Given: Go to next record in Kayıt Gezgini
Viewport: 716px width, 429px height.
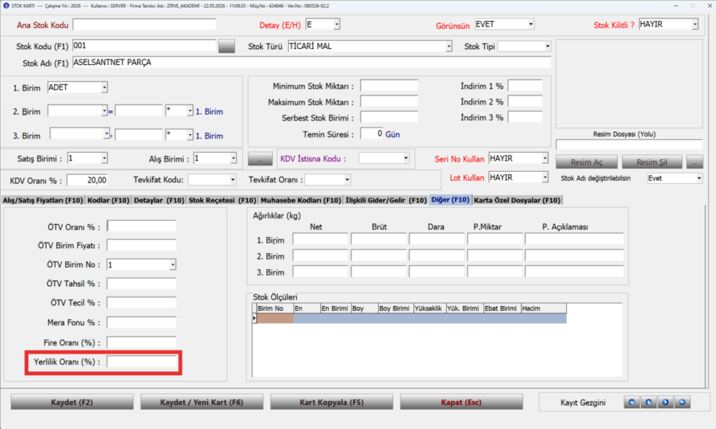Looking at the screenshot, I should click(x=666, y=402).
